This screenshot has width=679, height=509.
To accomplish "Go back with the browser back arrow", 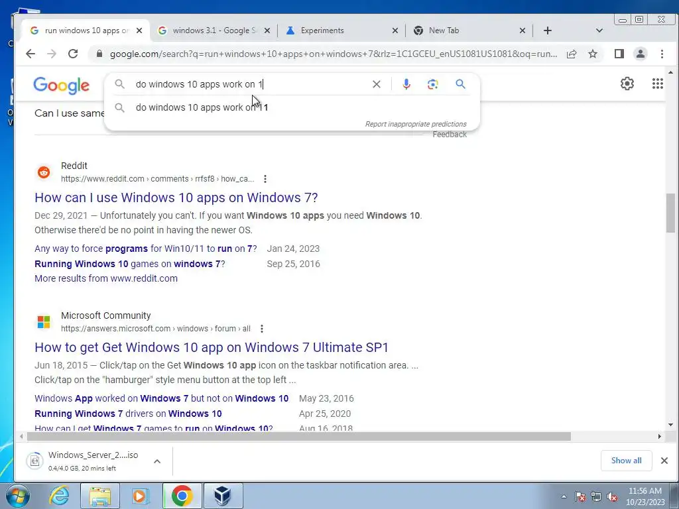I will tap(31, 54).
